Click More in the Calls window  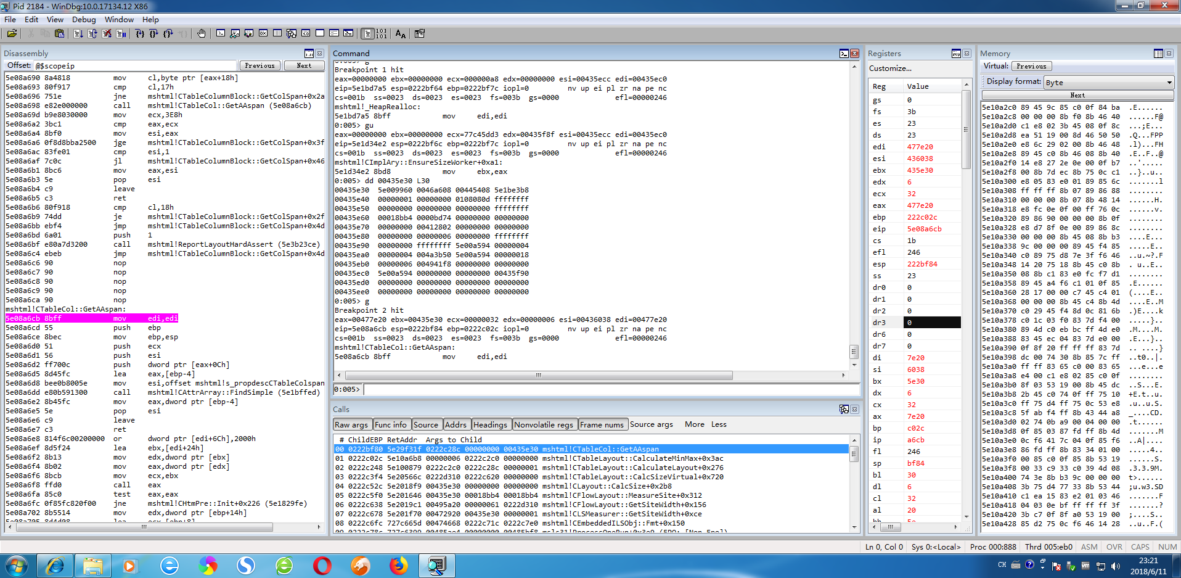coord(694,424)
